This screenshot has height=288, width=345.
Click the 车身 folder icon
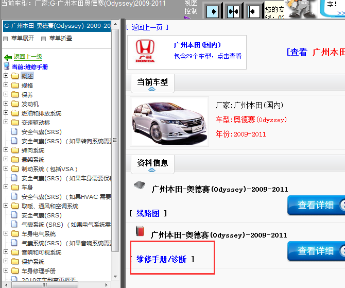pos(15,187)
